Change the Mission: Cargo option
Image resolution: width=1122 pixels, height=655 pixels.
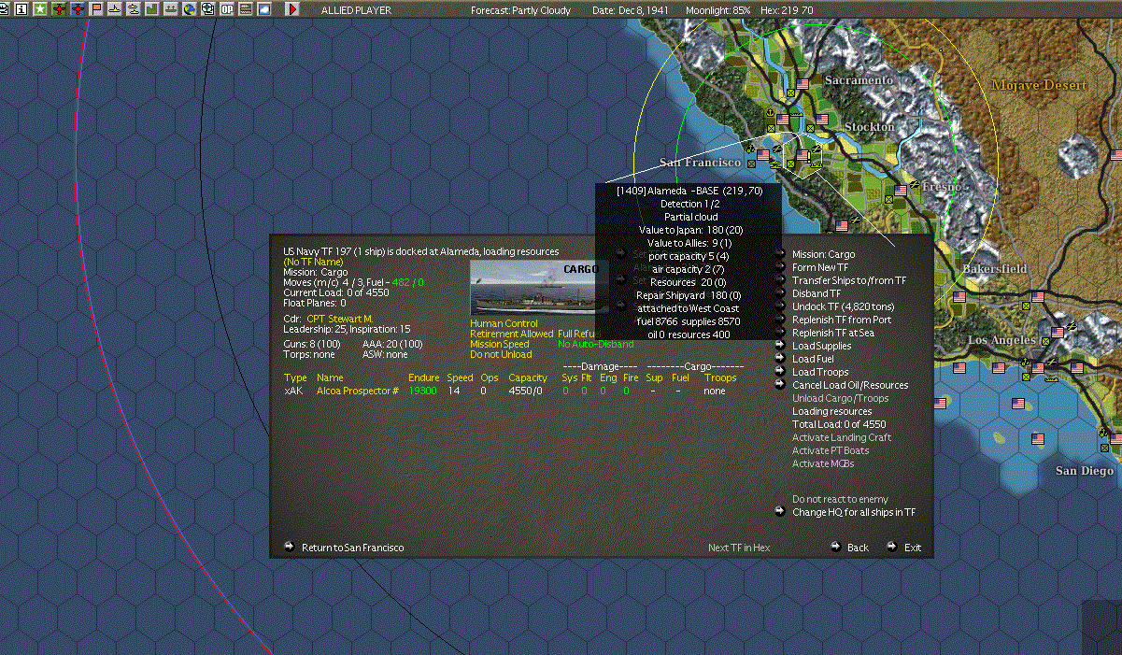pyautogui.click(x=823, y=254)
